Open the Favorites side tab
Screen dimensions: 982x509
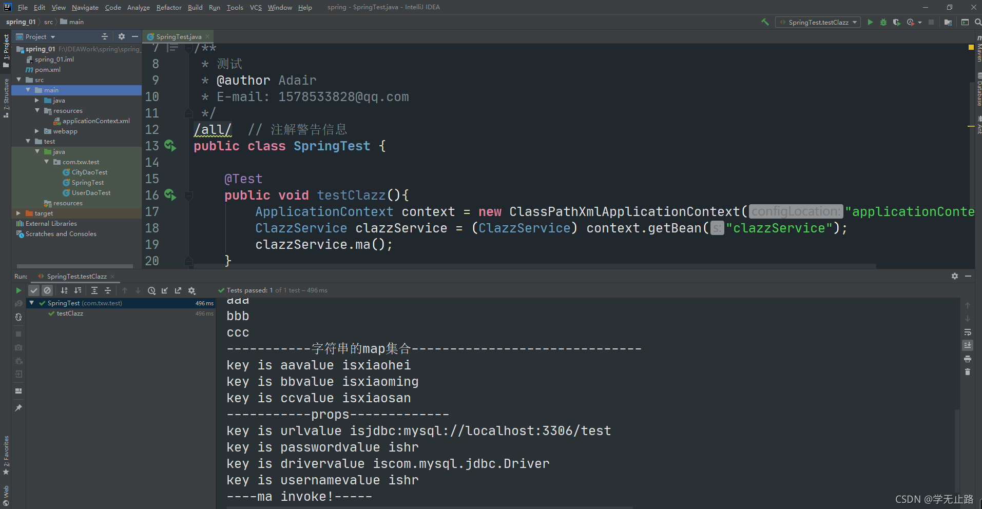(x=6, y=455)
